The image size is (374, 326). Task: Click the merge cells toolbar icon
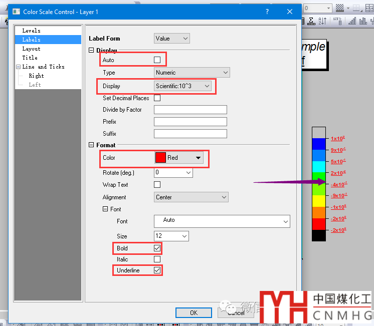coord(369,8)
